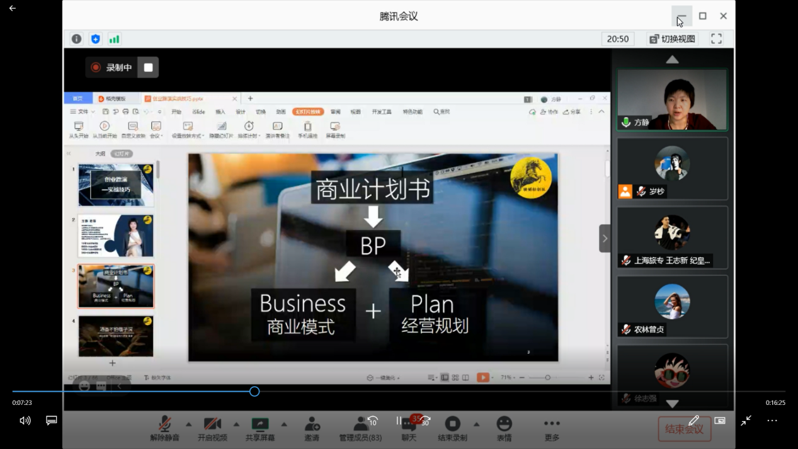798x449 pixels.
Task: Toggle 开启视频 camera button
Action: (212, 424)
